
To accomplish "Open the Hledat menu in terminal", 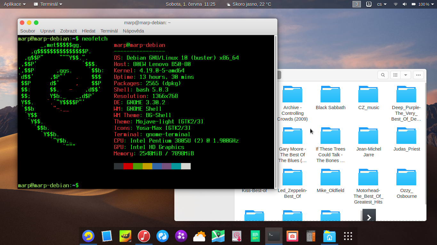I will coord(89,31).
